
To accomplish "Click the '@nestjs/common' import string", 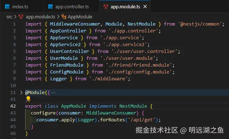I will click(200, 24).
